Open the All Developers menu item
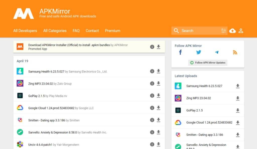The image size is (257, 149). click(25, 31)
